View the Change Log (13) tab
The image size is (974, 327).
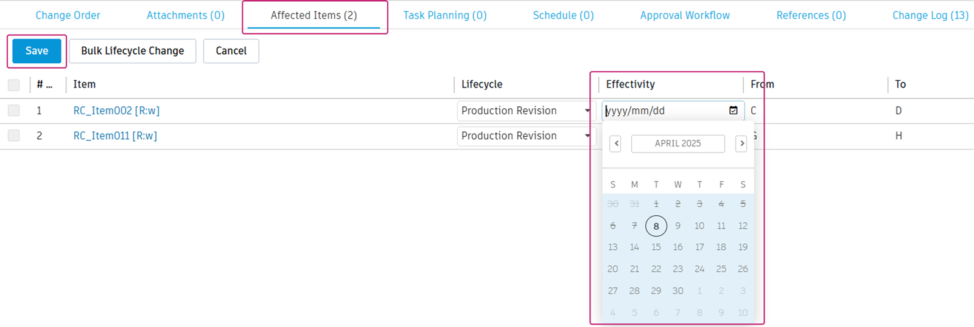(x=930, y=15)
